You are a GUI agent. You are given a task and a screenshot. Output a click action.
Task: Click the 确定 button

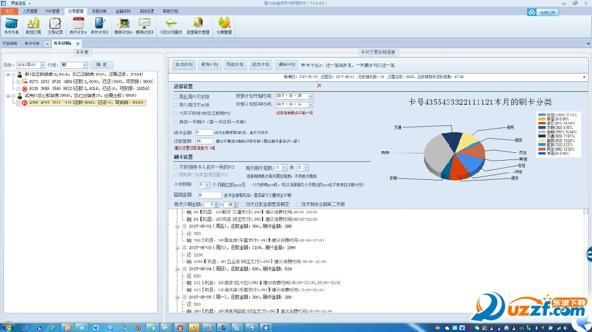click(x=101, y=65)
